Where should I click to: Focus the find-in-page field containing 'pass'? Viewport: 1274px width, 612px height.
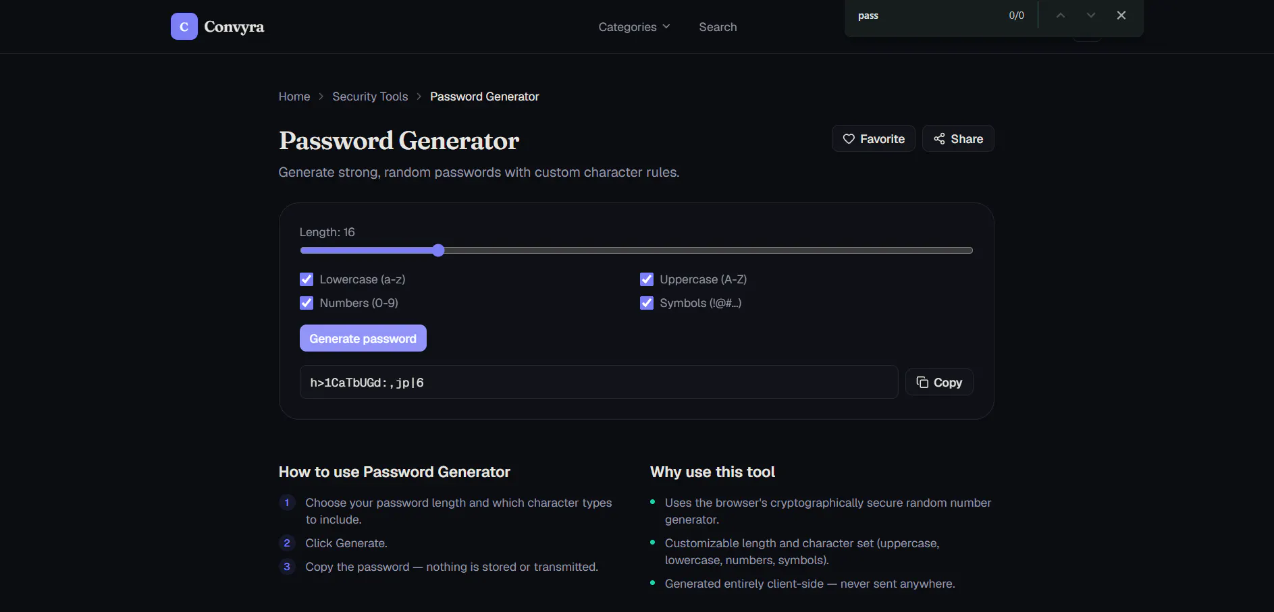[926, 16]
